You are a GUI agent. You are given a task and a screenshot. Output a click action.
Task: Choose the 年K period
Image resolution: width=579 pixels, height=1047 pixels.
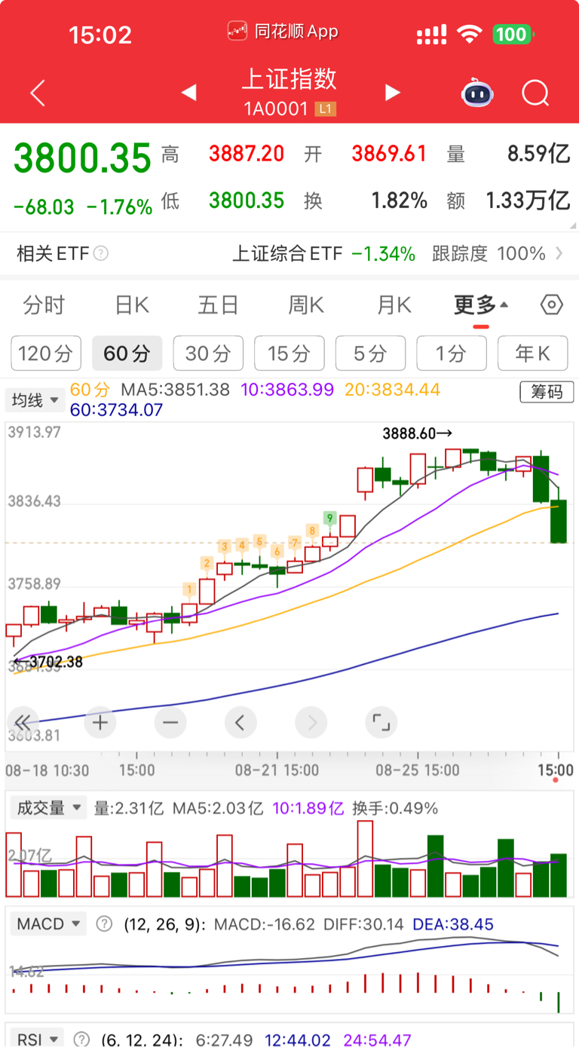point(533,353)
